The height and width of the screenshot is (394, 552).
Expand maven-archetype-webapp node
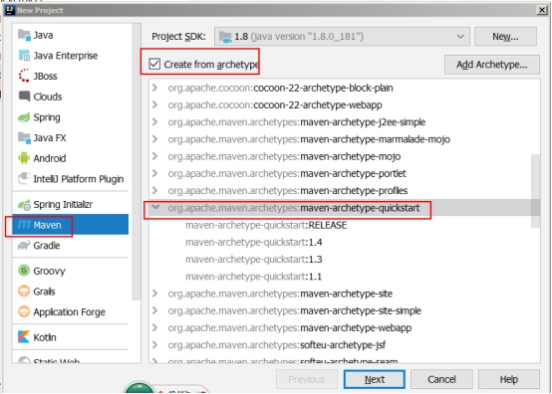pos(154,327)
